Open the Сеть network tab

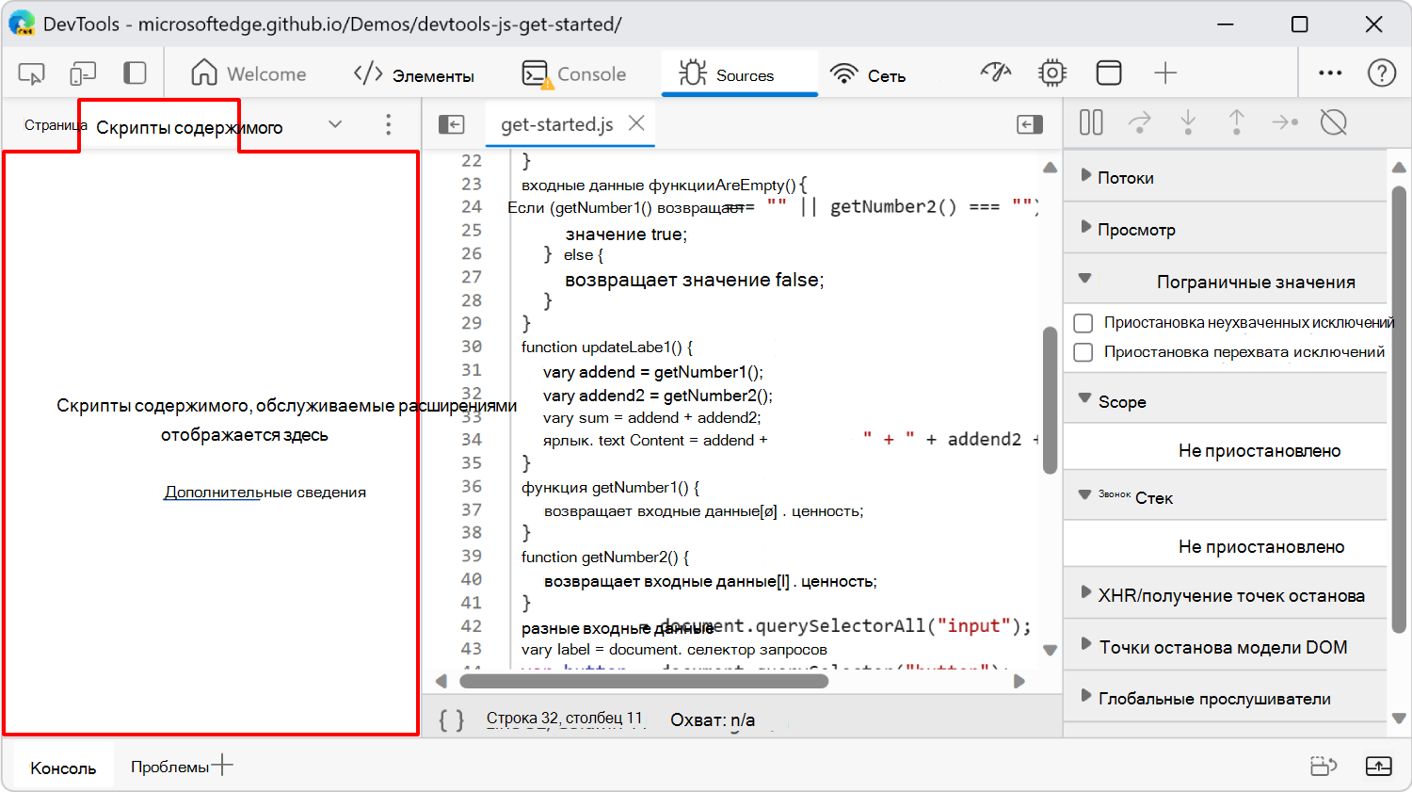point(868,73)
